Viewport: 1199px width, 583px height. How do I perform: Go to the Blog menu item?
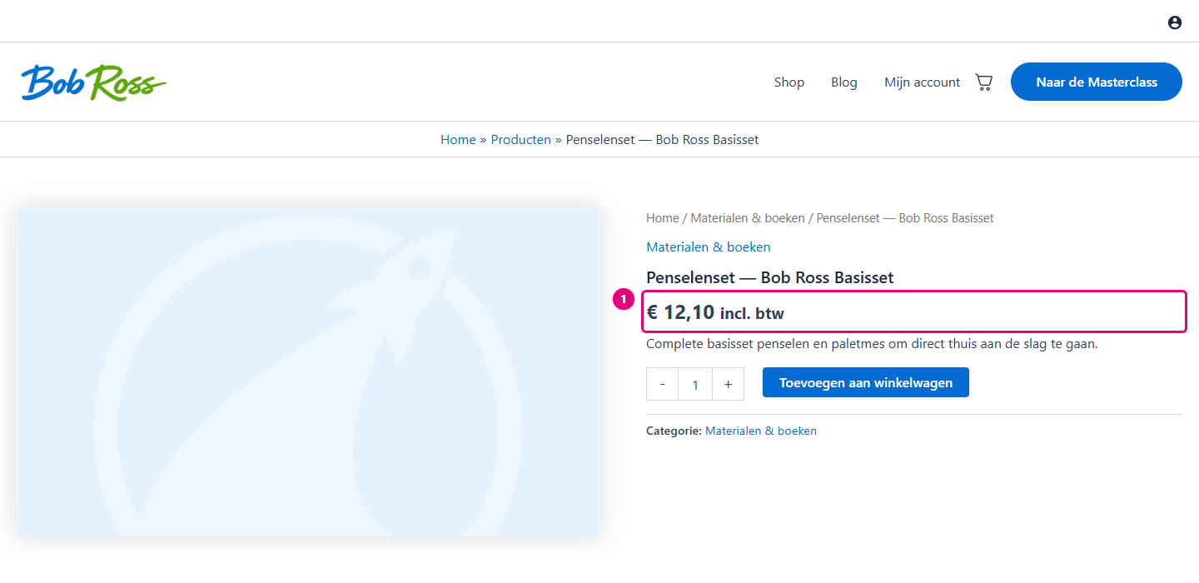844,82
